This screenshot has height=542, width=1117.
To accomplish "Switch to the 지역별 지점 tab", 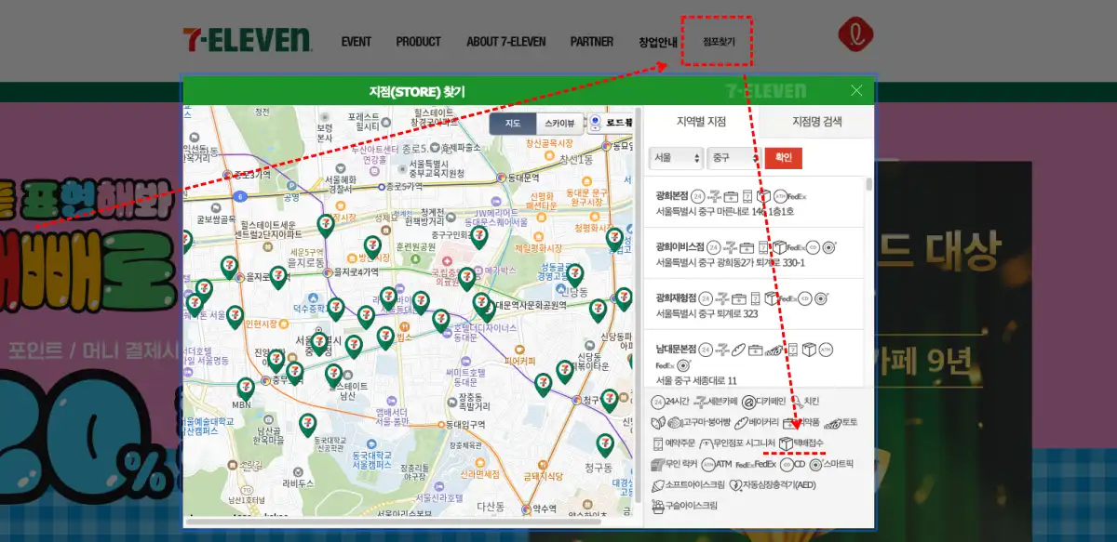I will [701, 122].
